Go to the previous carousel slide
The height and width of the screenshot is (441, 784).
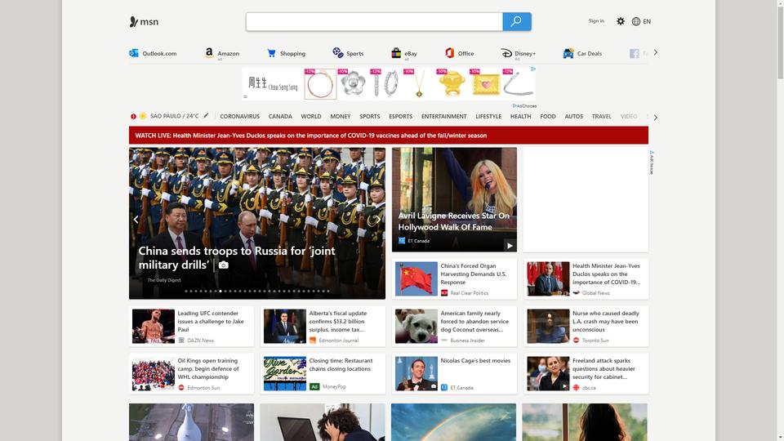click(136, 219)
